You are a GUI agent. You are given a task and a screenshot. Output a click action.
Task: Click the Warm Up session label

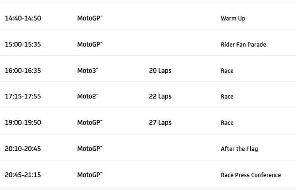click(233, 19)
